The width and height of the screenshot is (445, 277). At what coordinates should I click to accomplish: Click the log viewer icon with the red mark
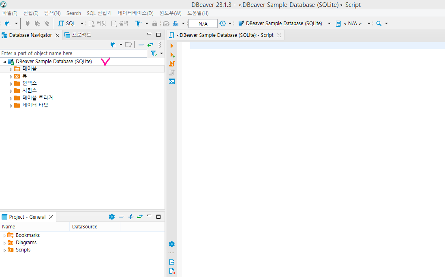pyautogui.click(x=172, y=271)
